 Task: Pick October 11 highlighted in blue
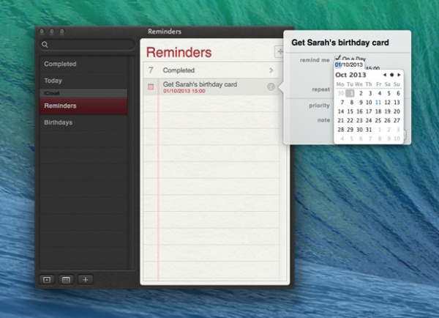(378, 103)
